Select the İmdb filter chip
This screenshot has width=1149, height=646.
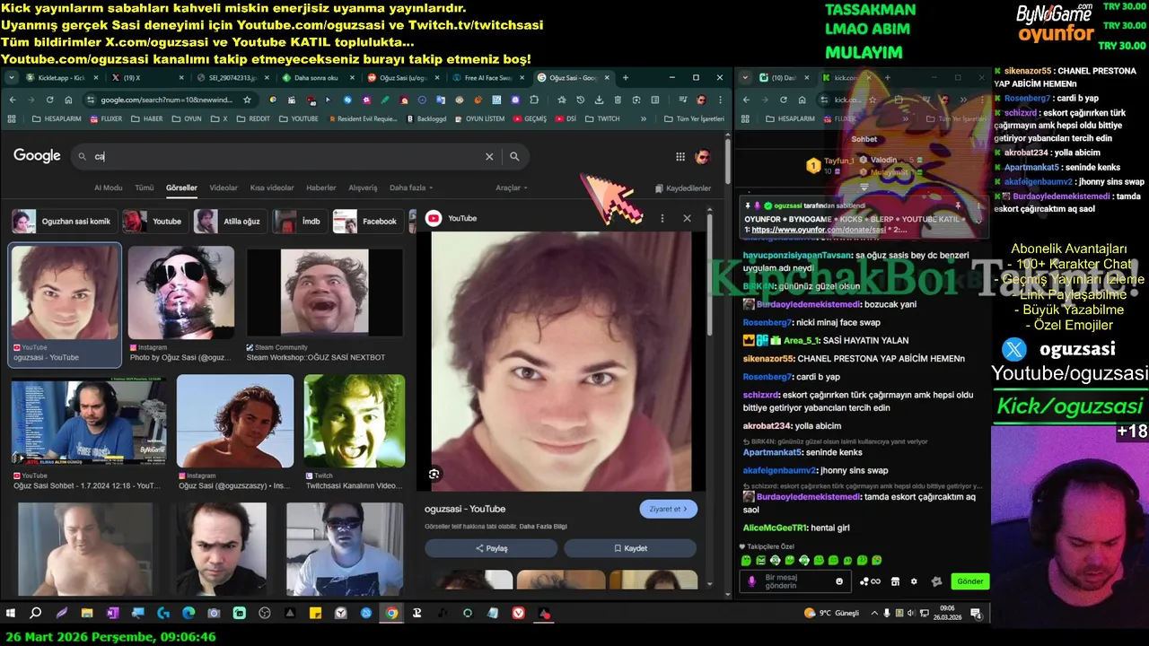pos(299,221)
